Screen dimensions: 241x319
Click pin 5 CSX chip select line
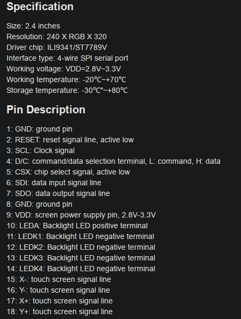[68, 172]
